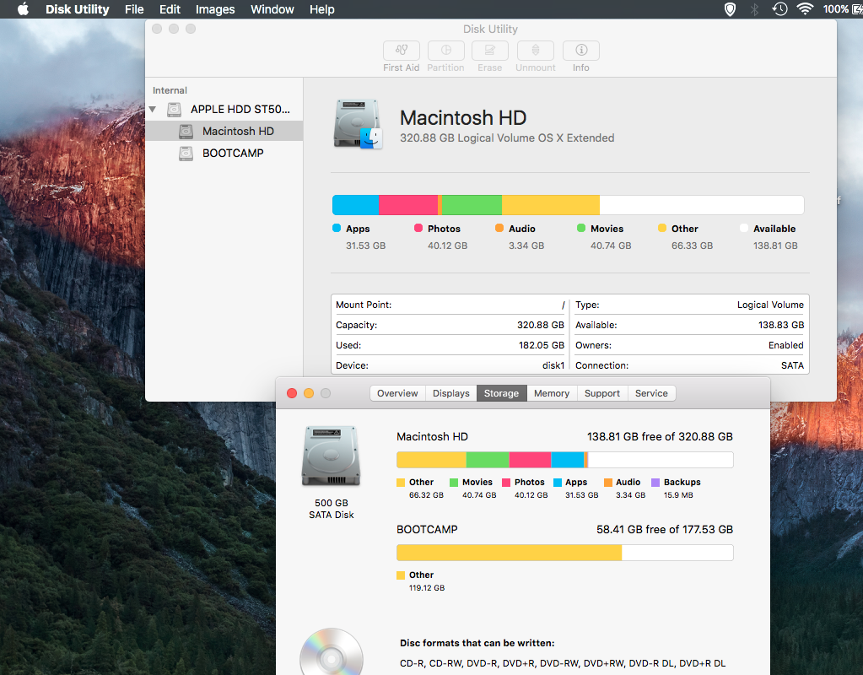Select BOOTCAMP in the sidebar
The height and width of the screenshot is (675, 863).
click(224, 153)
